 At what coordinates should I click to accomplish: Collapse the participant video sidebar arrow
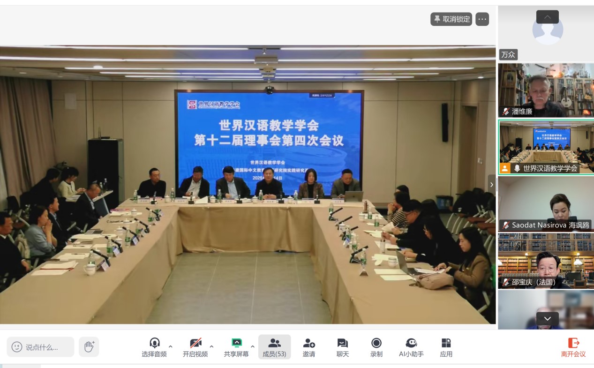491,185
